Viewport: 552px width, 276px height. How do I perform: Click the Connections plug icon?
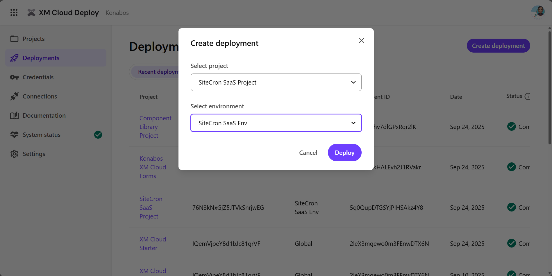14,96
